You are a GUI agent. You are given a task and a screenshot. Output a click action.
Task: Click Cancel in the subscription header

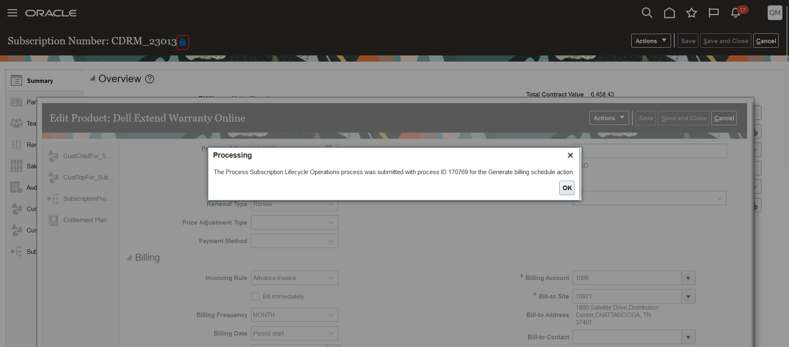point(766,41)
